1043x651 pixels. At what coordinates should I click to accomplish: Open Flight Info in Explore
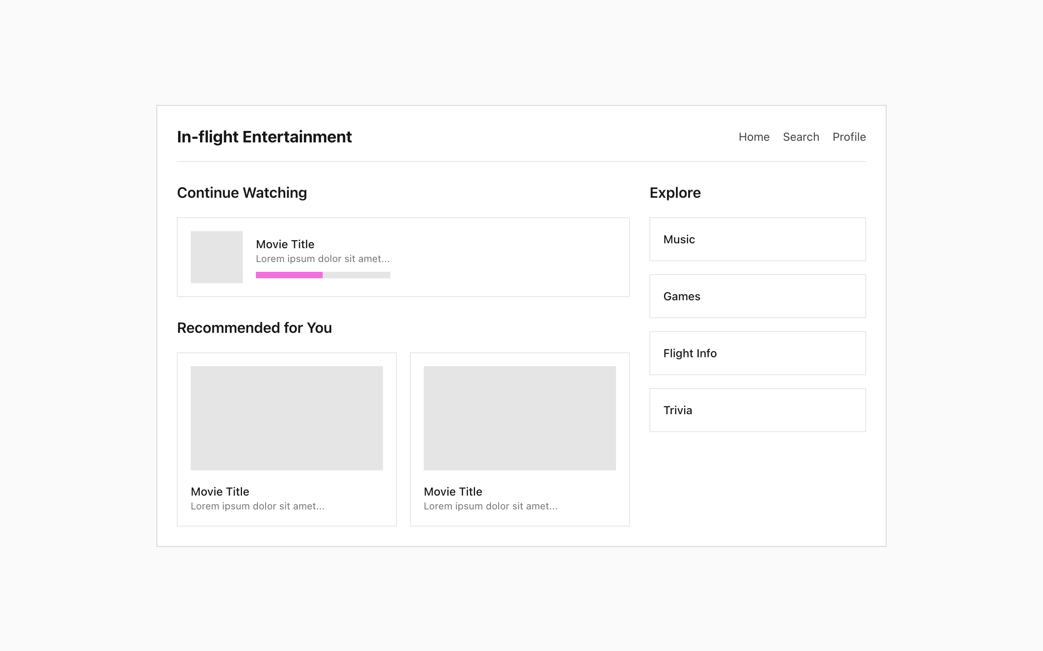[x=758, y=353]
